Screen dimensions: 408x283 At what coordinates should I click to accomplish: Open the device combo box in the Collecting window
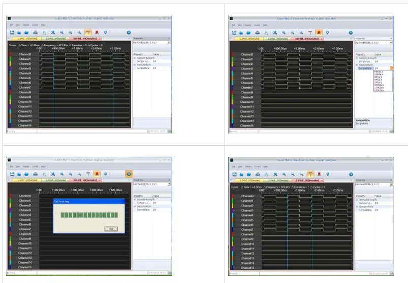(x=152, y=184)
